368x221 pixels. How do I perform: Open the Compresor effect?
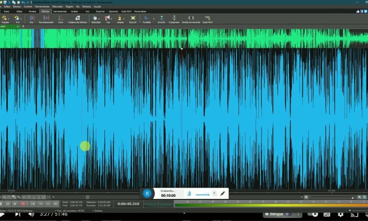coord(174,19)
